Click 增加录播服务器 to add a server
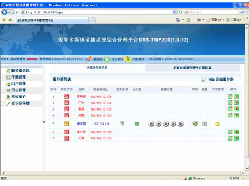This screenshot has width=249, height=186. [221, 80]
